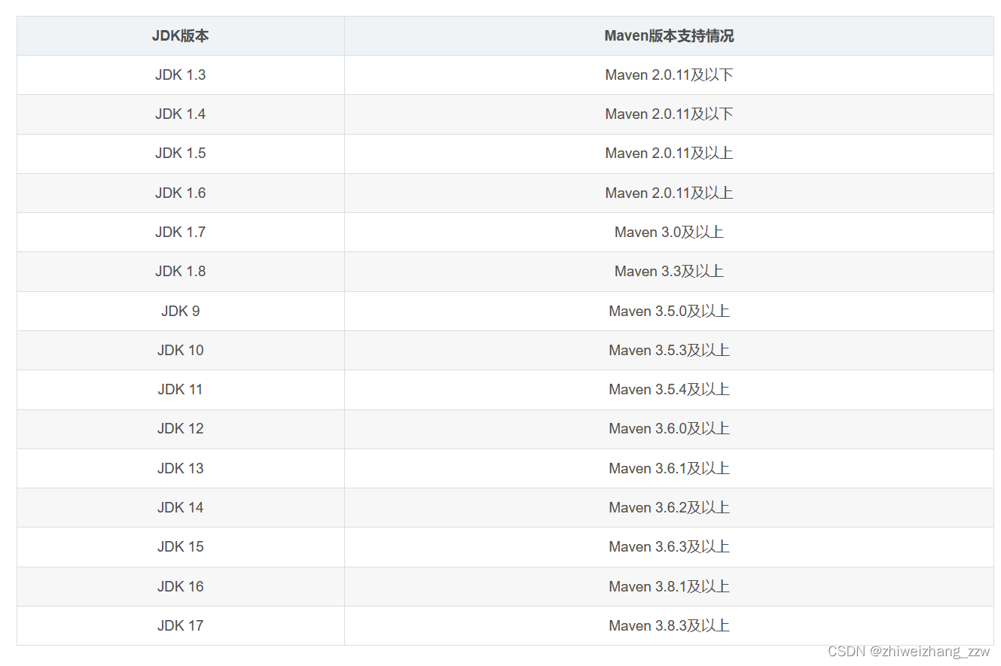The height and width of the screenshot is (666, 1001).
Task: Click the "Maven 3.6.3及以上" cell
Action: click(669, 547)
